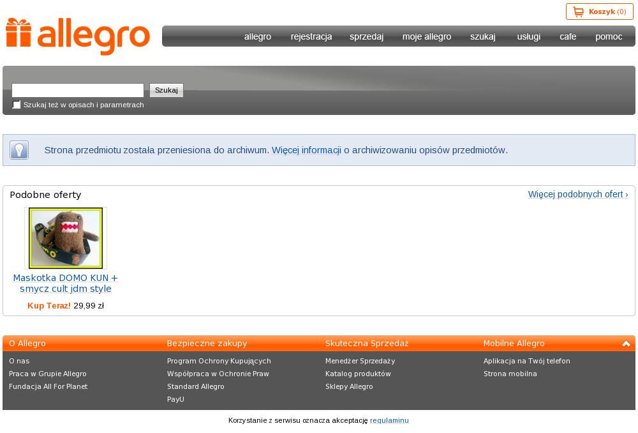638x433 pixels.
Task: Collapse the footer with the arrow icon
Action: [x=626, y=344]
